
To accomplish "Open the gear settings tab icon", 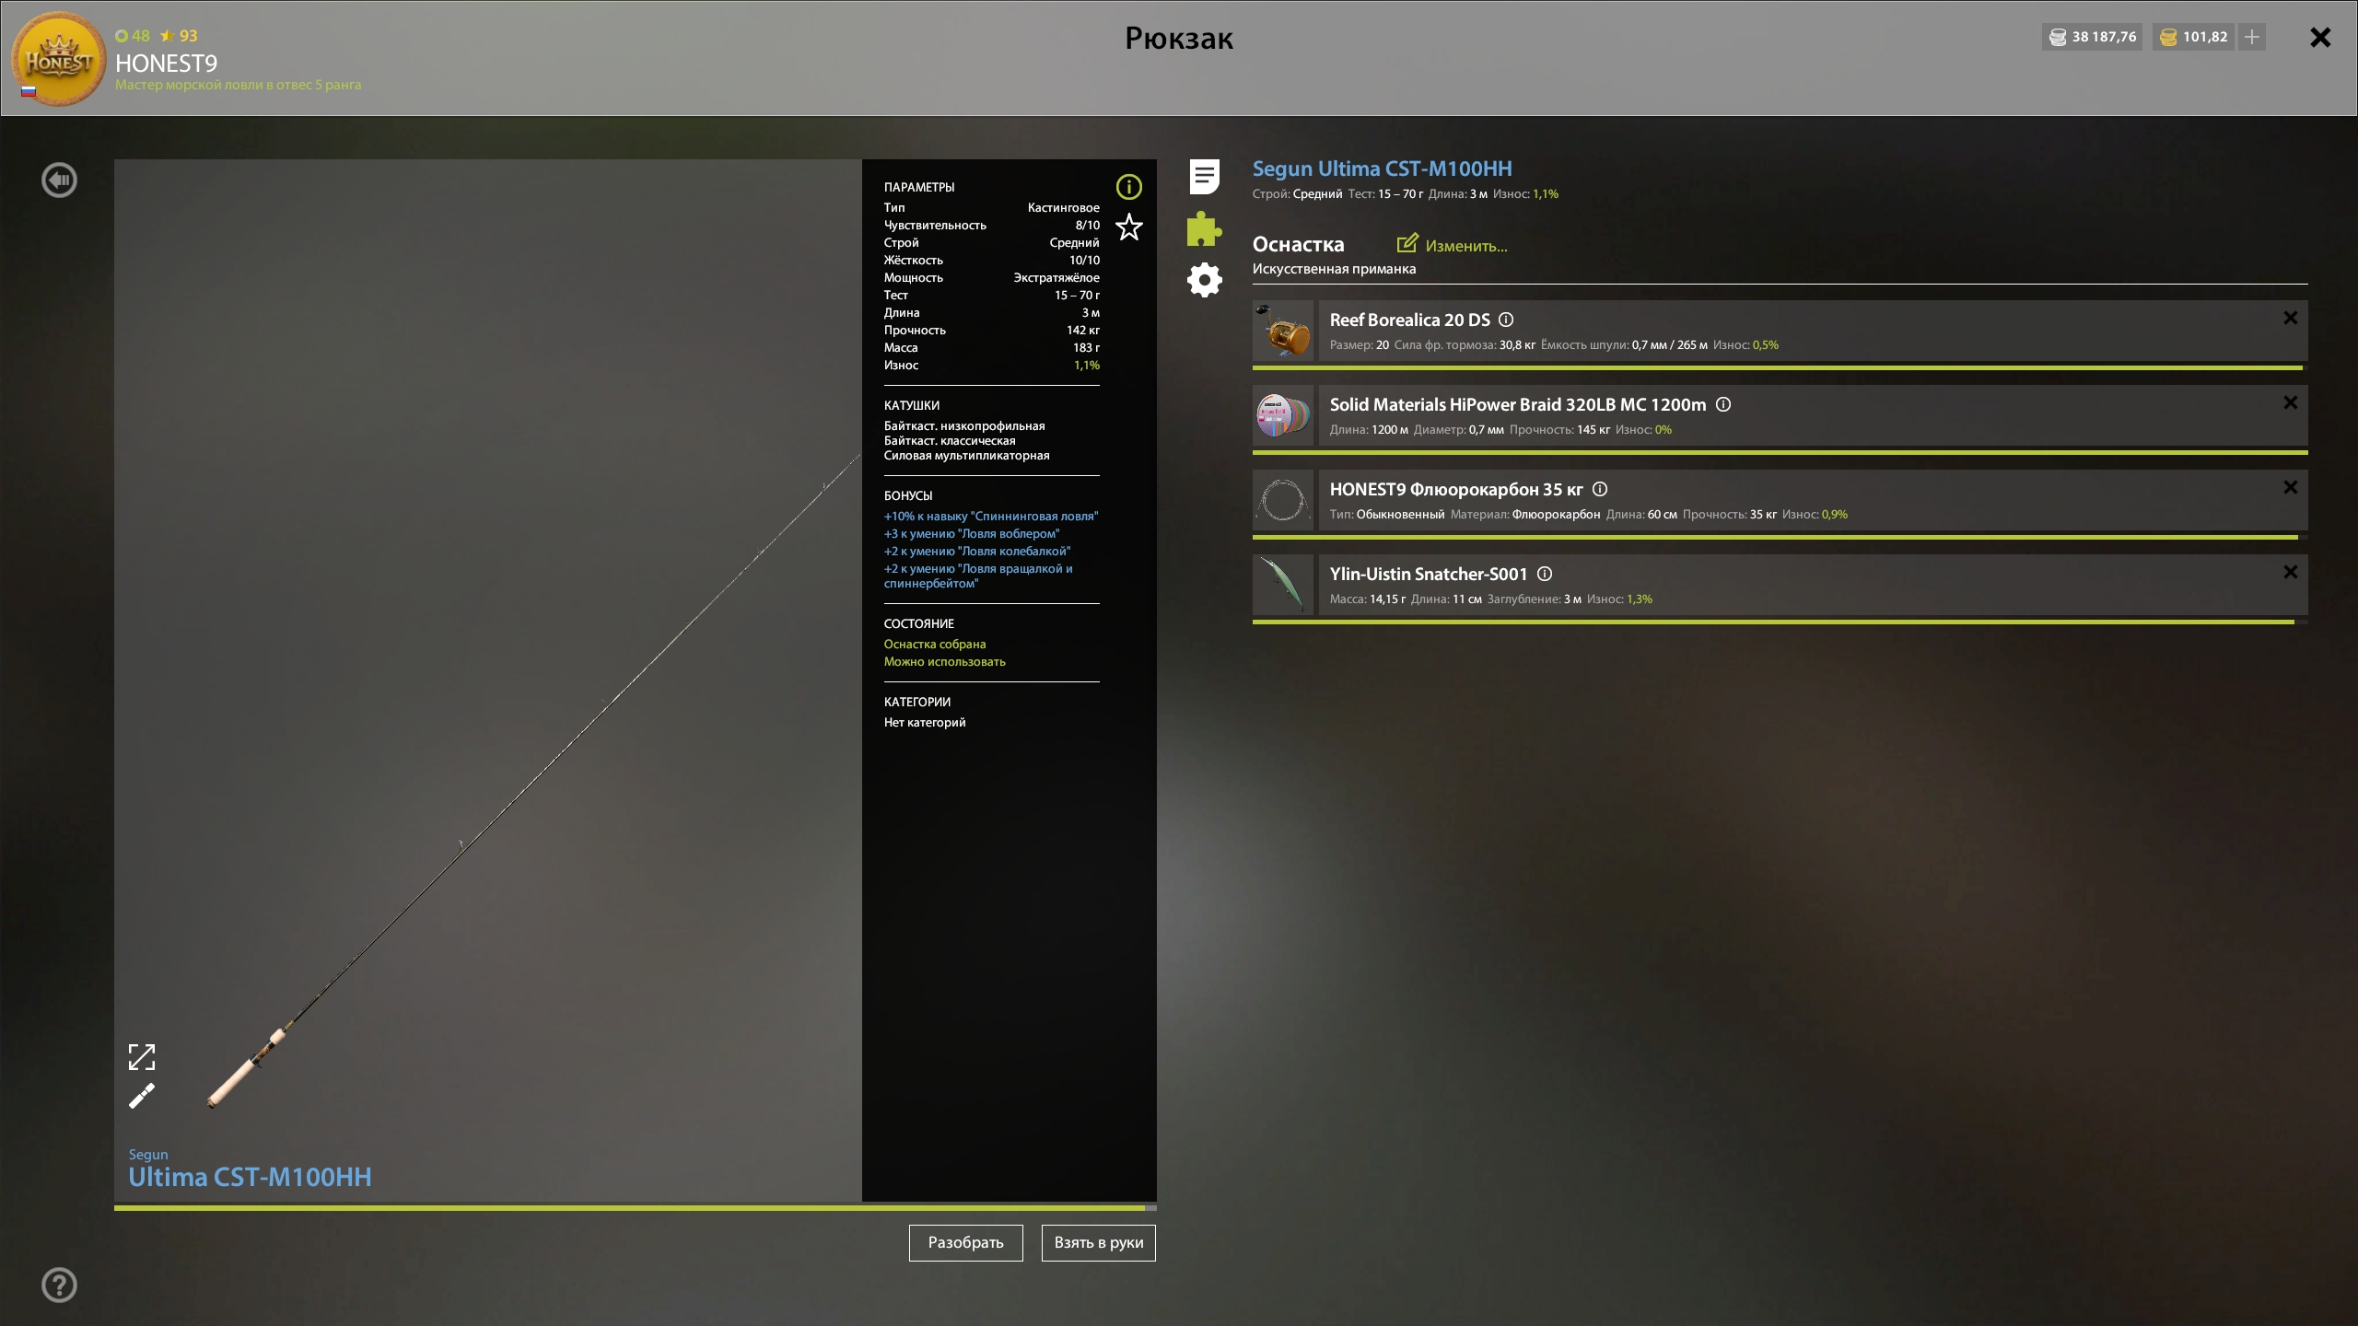I will click(x=1204, y=280).
